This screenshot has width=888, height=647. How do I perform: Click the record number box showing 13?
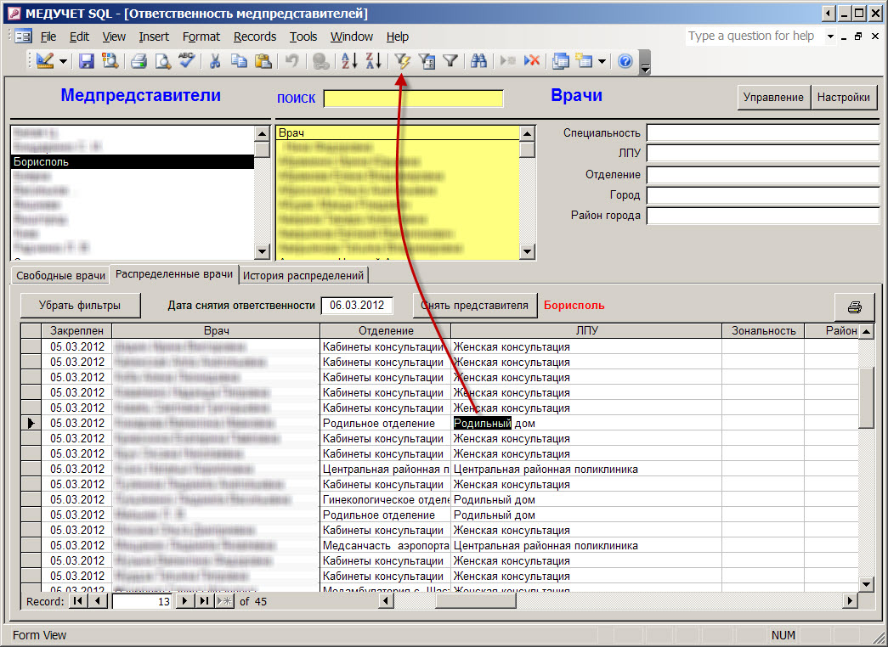[x=142, y=601]
